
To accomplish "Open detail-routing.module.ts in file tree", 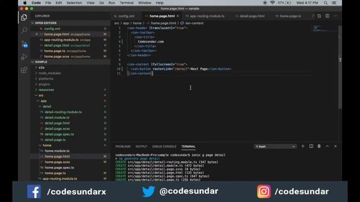I will tap(63, 112).
